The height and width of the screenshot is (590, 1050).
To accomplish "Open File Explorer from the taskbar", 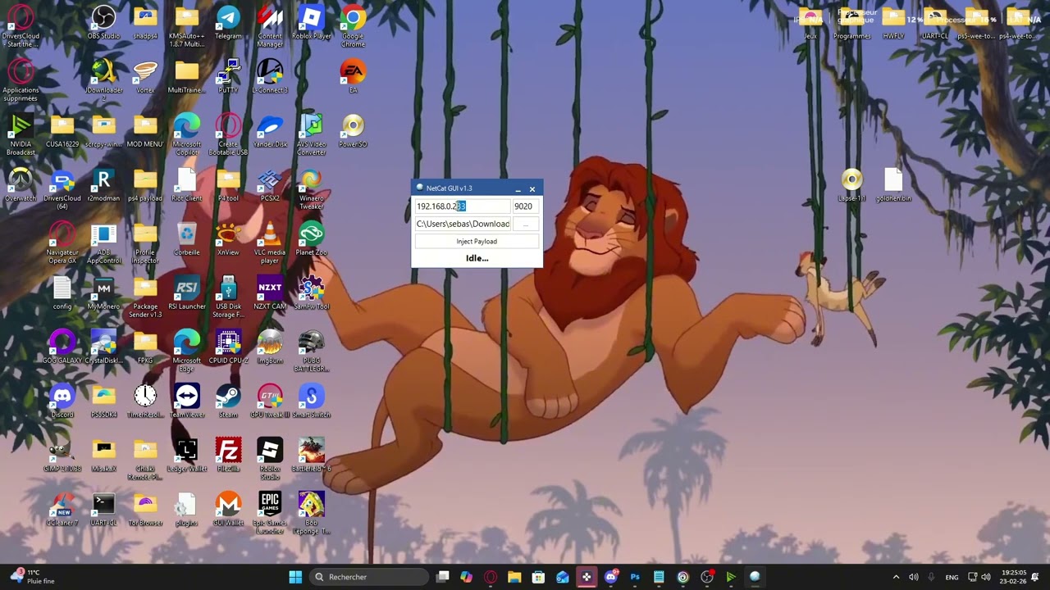I will 514,577.
